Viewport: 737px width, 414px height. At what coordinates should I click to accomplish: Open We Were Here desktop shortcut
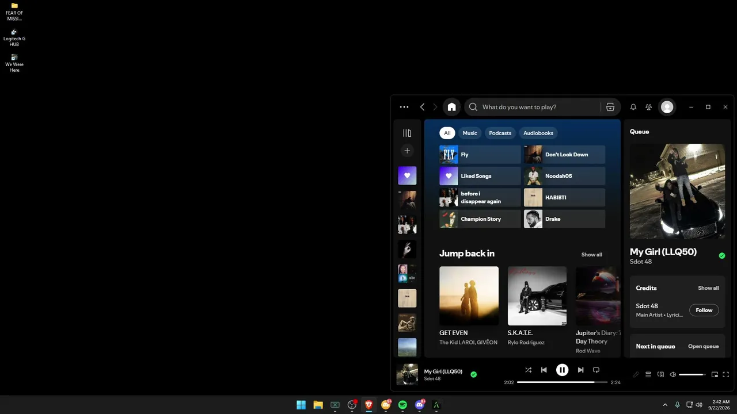tap(14, 63)
